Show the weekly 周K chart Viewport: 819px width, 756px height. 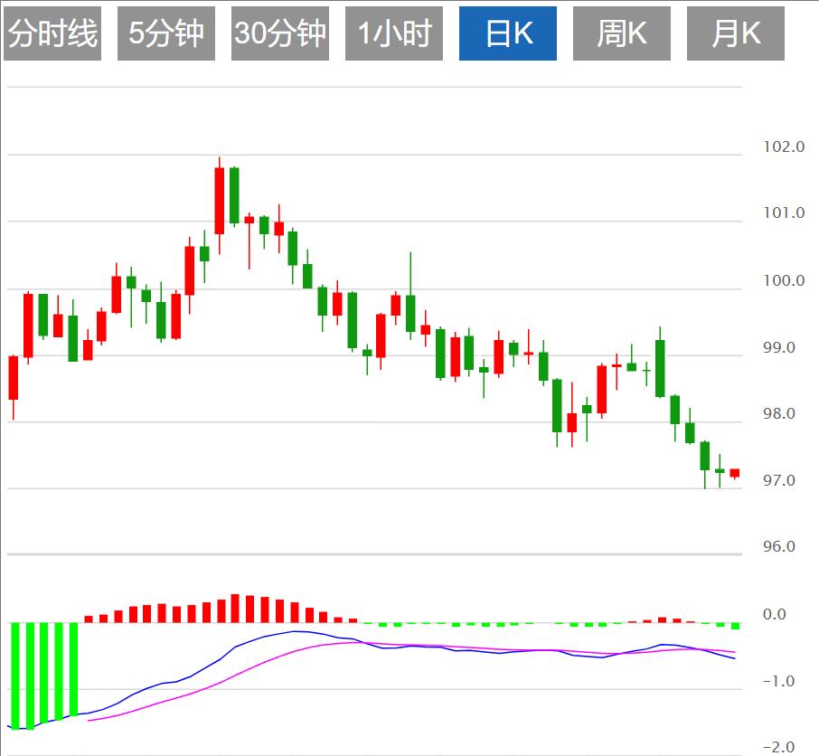click(x=622, y=33)
